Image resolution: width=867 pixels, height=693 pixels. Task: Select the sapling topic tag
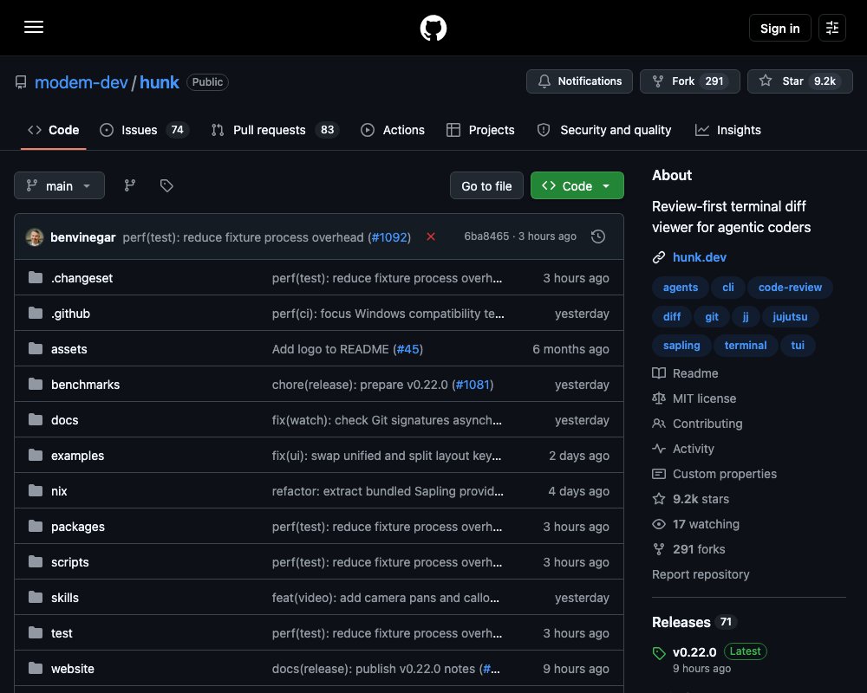point(681,346)
